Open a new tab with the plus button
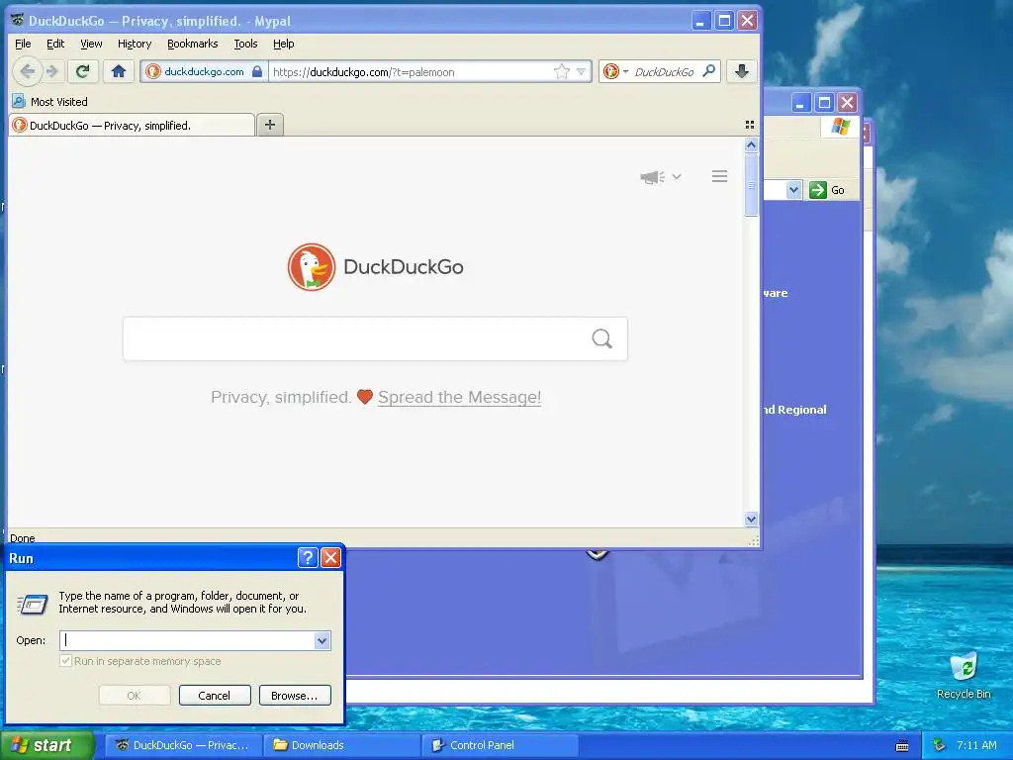The width and height of the screenshot is (1013, 760). click(x=270, y=125)
